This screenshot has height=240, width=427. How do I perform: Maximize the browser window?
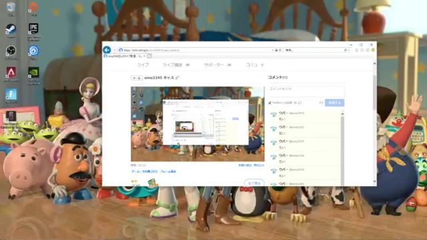[x=361, y=45]
